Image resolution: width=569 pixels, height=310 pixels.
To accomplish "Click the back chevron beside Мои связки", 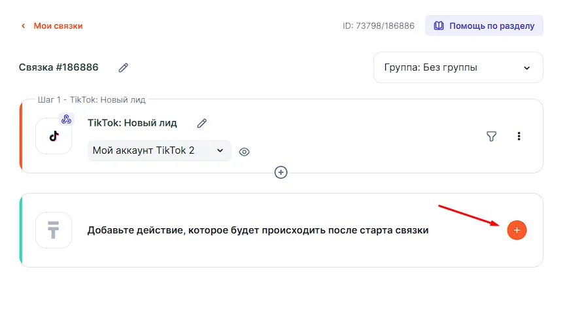I will 24,26.
